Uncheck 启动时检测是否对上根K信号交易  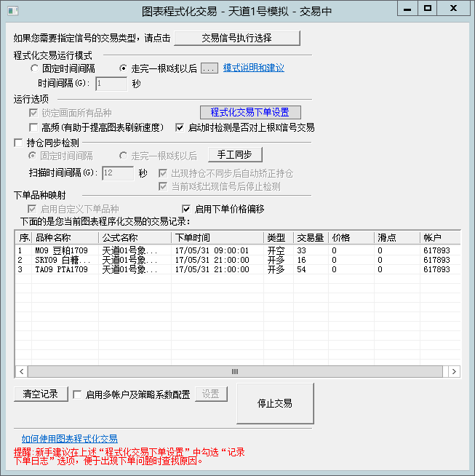coord(180,127)
